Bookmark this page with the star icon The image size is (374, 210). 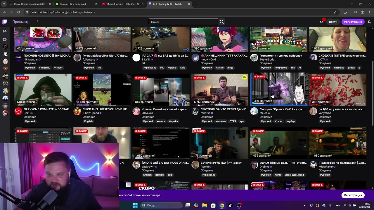pyautogui.click(x=335, y=12)
